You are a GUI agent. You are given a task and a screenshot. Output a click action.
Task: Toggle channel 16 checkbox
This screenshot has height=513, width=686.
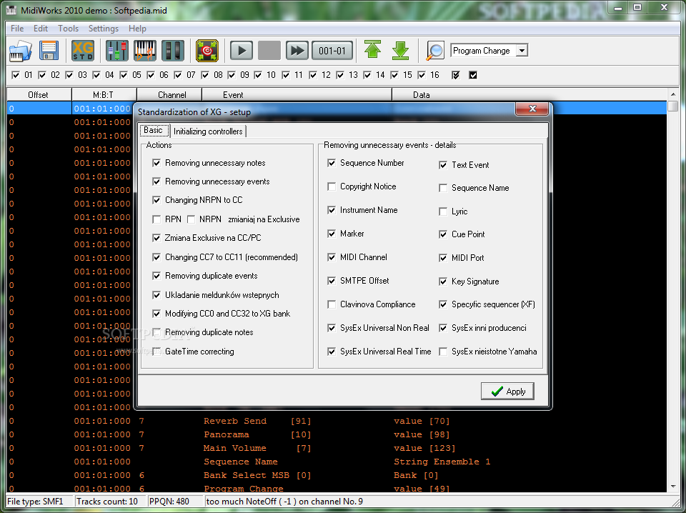[x=422, y=75]
